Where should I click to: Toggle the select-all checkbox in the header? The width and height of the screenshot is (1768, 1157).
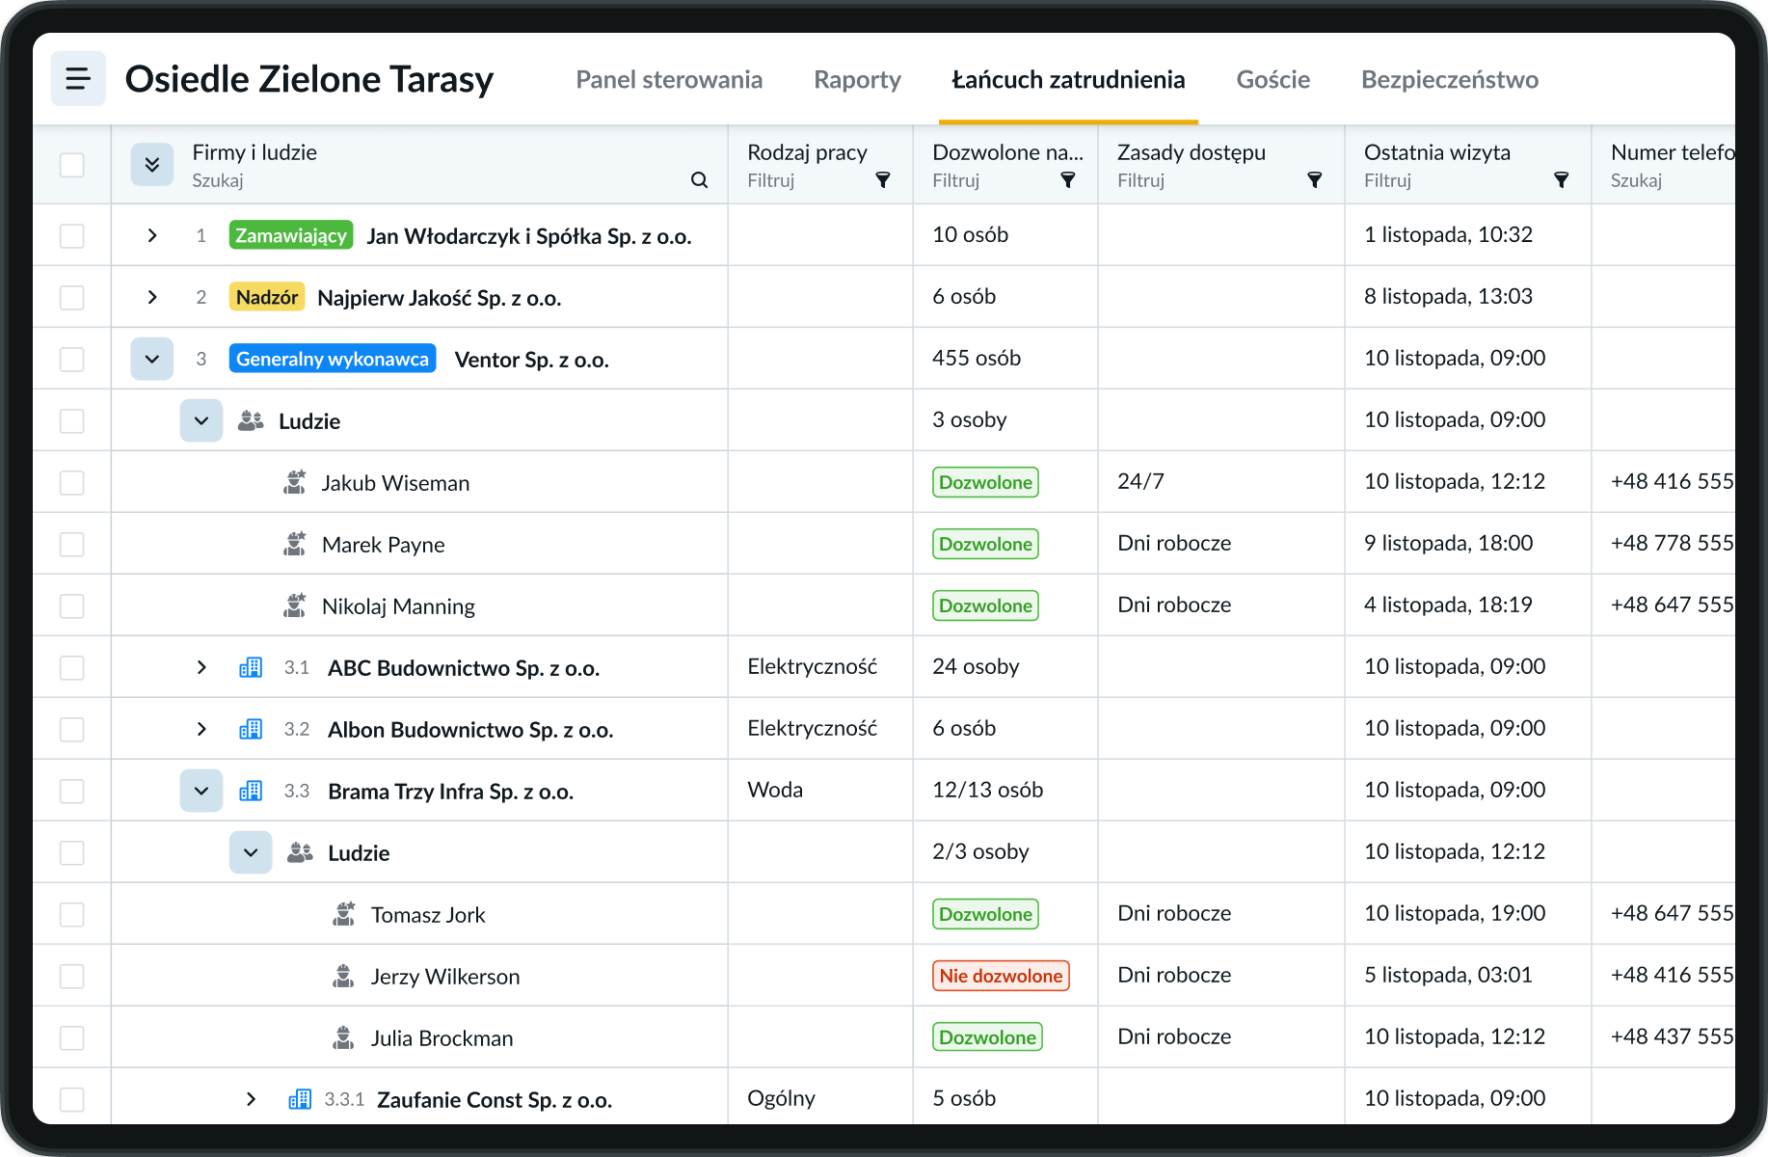[x=72, y=165]
